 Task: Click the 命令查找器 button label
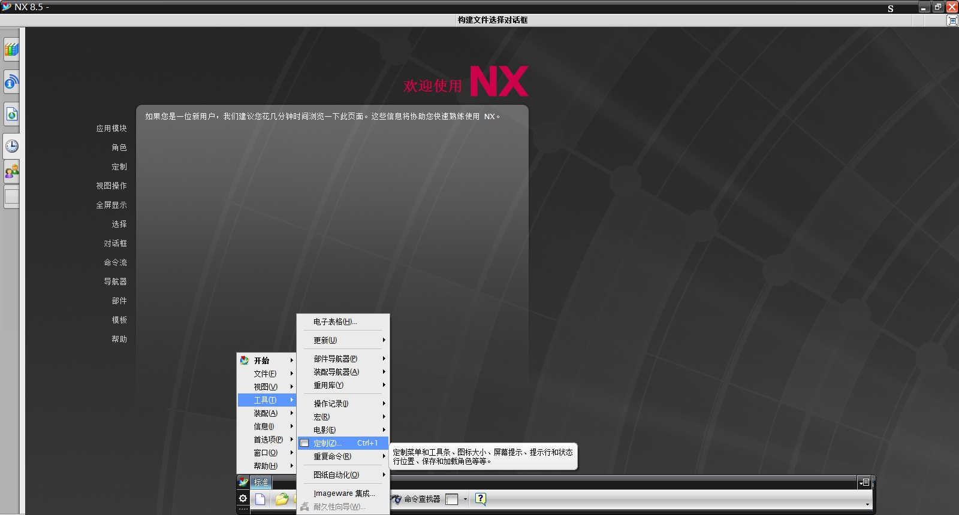[422, 499]
